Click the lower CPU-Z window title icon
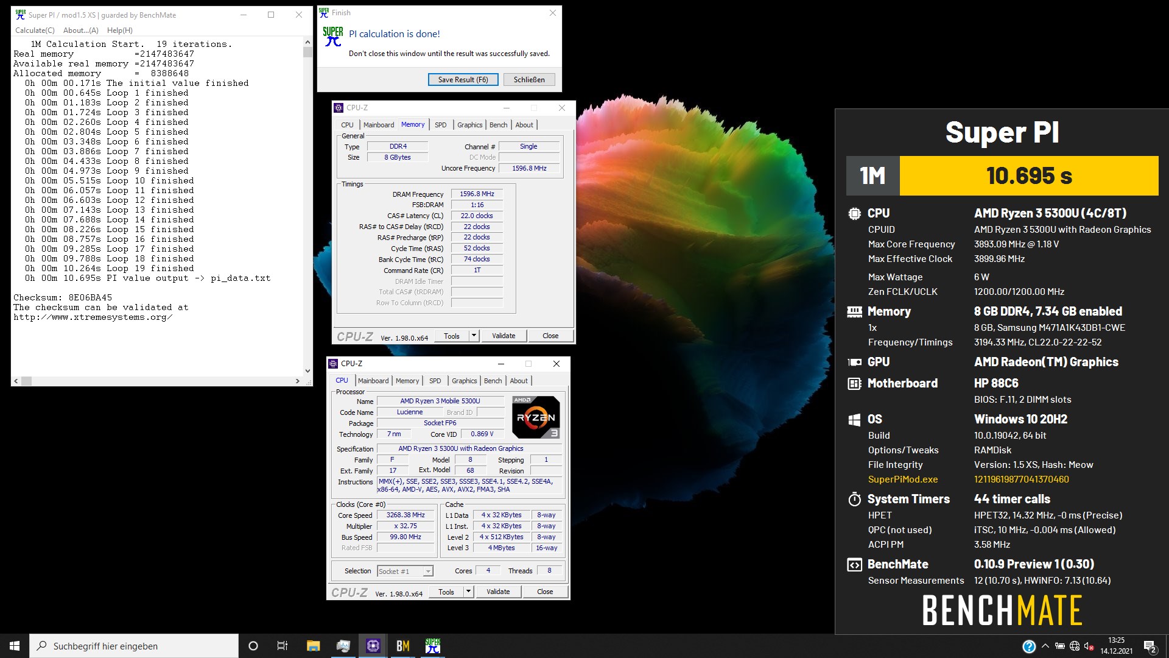The height and width of the screenshot is (658, 1169). click(333, 364)
